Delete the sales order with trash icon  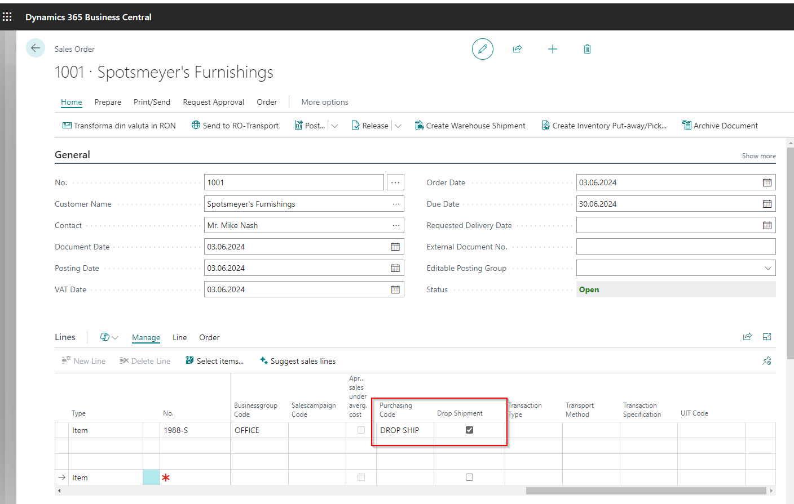[x=587, y=49]
